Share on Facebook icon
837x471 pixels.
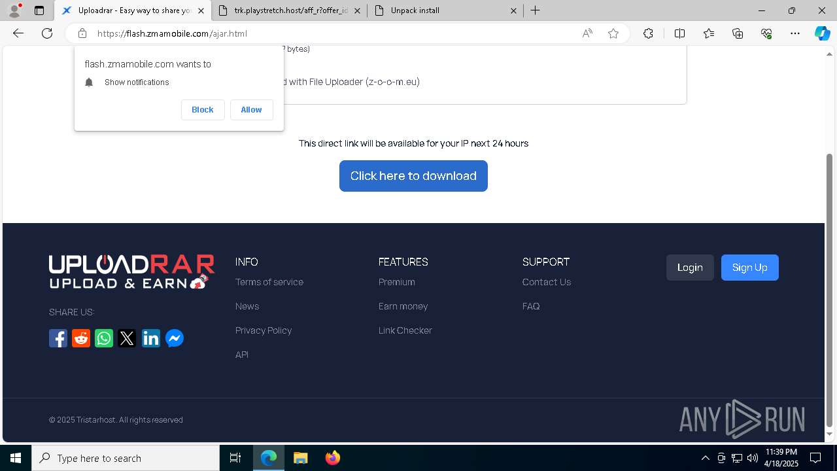pyautogui.click(x=58, y=338)
